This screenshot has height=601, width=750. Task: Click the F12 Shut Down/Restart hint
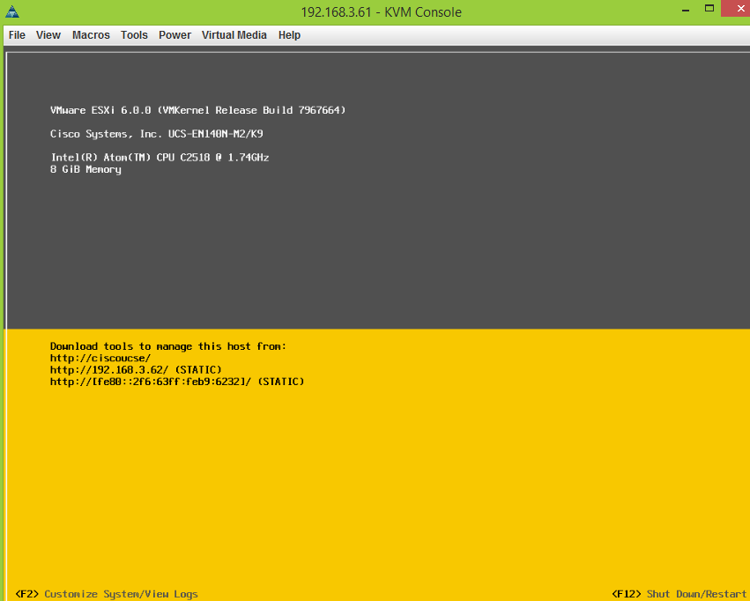coord(679,594)
